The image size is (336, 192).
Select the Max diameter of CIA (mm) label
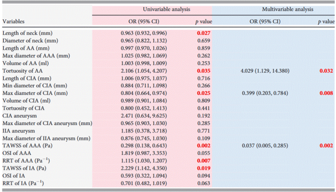click(x=35, y=93)
